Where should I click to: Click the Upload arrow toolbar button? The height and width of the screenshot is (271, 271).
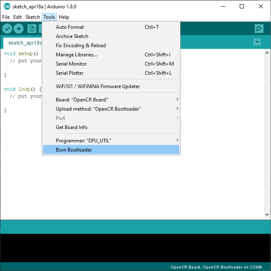tap(18, 28)
